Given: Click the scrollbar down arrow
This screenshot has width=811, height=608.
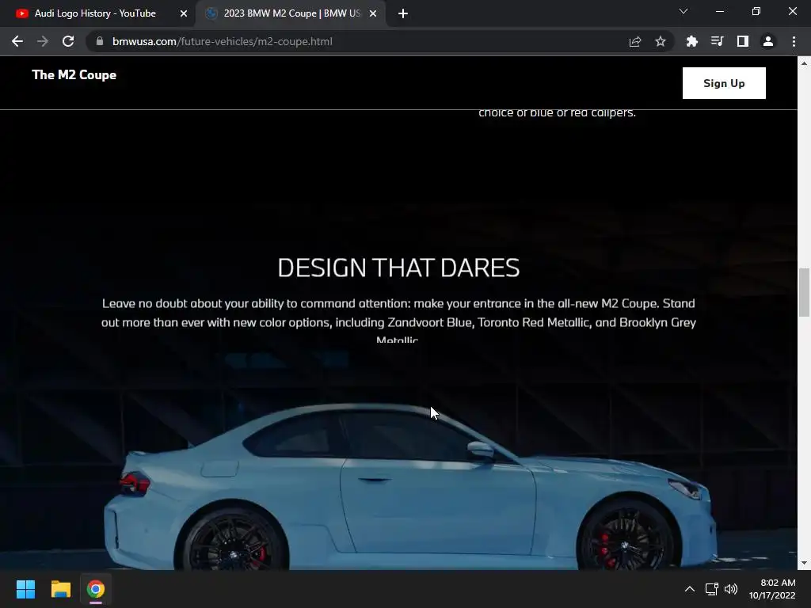Looking at the screenshot, I should click(x=804, y=563).
